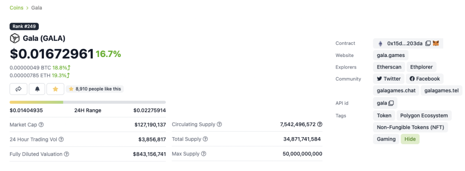Copy the gala API id icon
This screenshot has width=465, height=171.
pyautogui.click(x=391, y=103)
